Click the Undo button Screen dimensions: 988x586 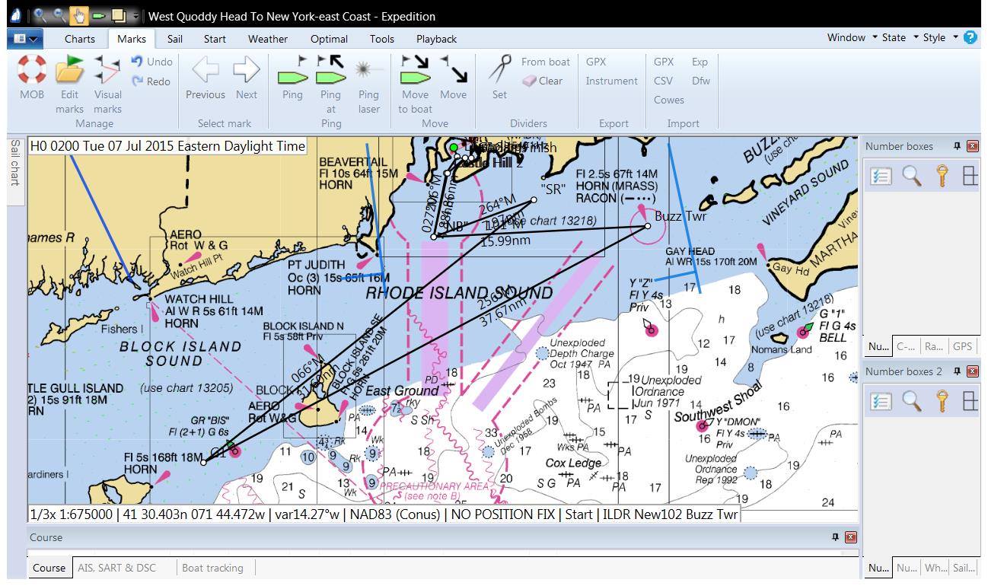pyautogui.click(x=151, y=62)
